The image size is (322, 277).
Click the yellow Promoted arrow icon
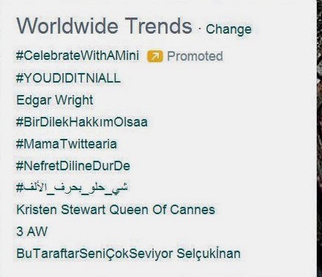(x=155, y=56)
